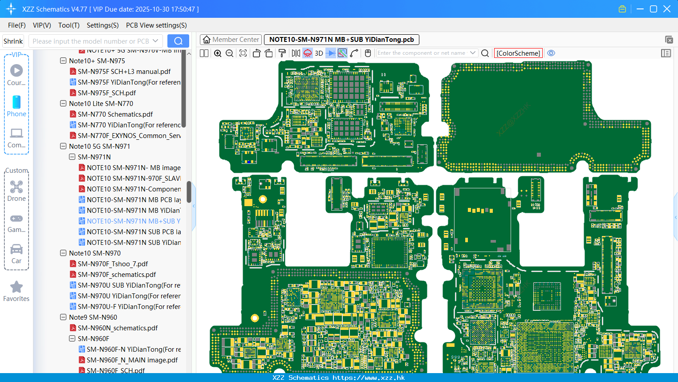This screenshot has height=382, width=678.
Task: Open the VIP(V) menu
Action: point(42,25)
